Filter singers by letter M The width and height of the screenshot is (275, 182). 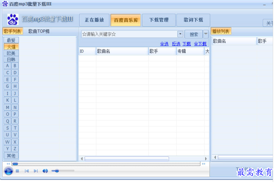pyautogui.click(x=7, y=107)
